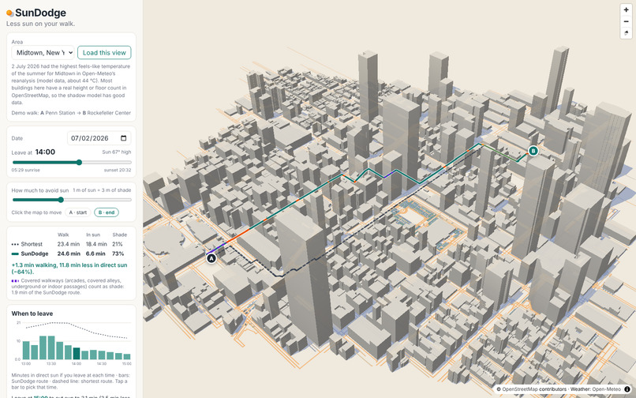
Task: Click the Walk column header
Action: tap(63, 235)
